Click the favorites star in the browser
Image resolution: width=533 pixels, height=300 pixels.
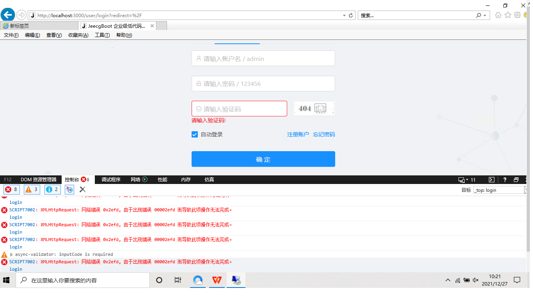tap(508, 15)
